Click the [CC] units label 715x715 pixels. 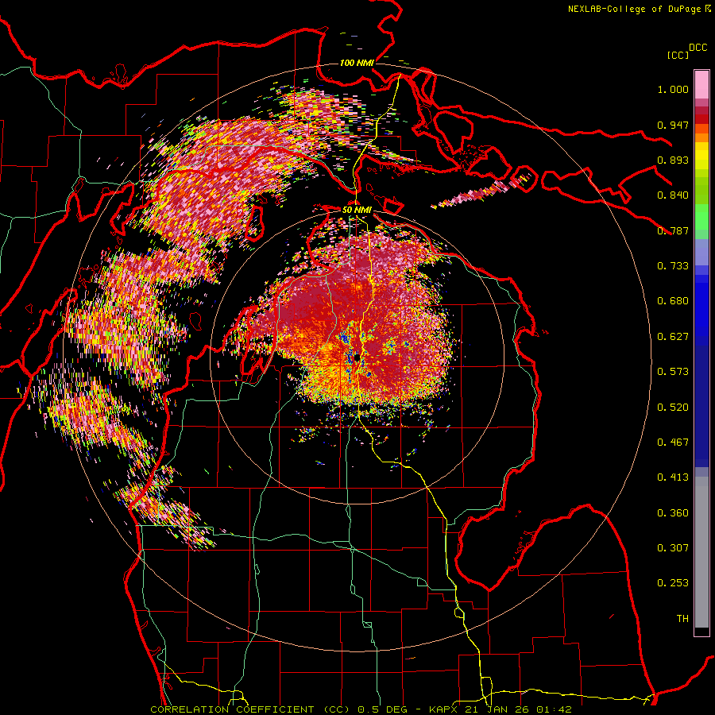(678, 55)
